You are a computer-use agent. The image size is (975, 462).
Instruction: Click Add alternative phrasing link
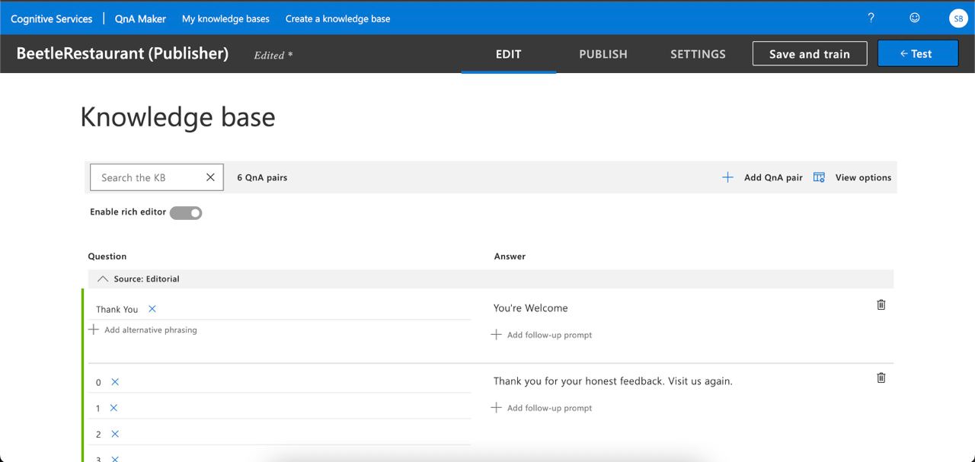point(151,330)
